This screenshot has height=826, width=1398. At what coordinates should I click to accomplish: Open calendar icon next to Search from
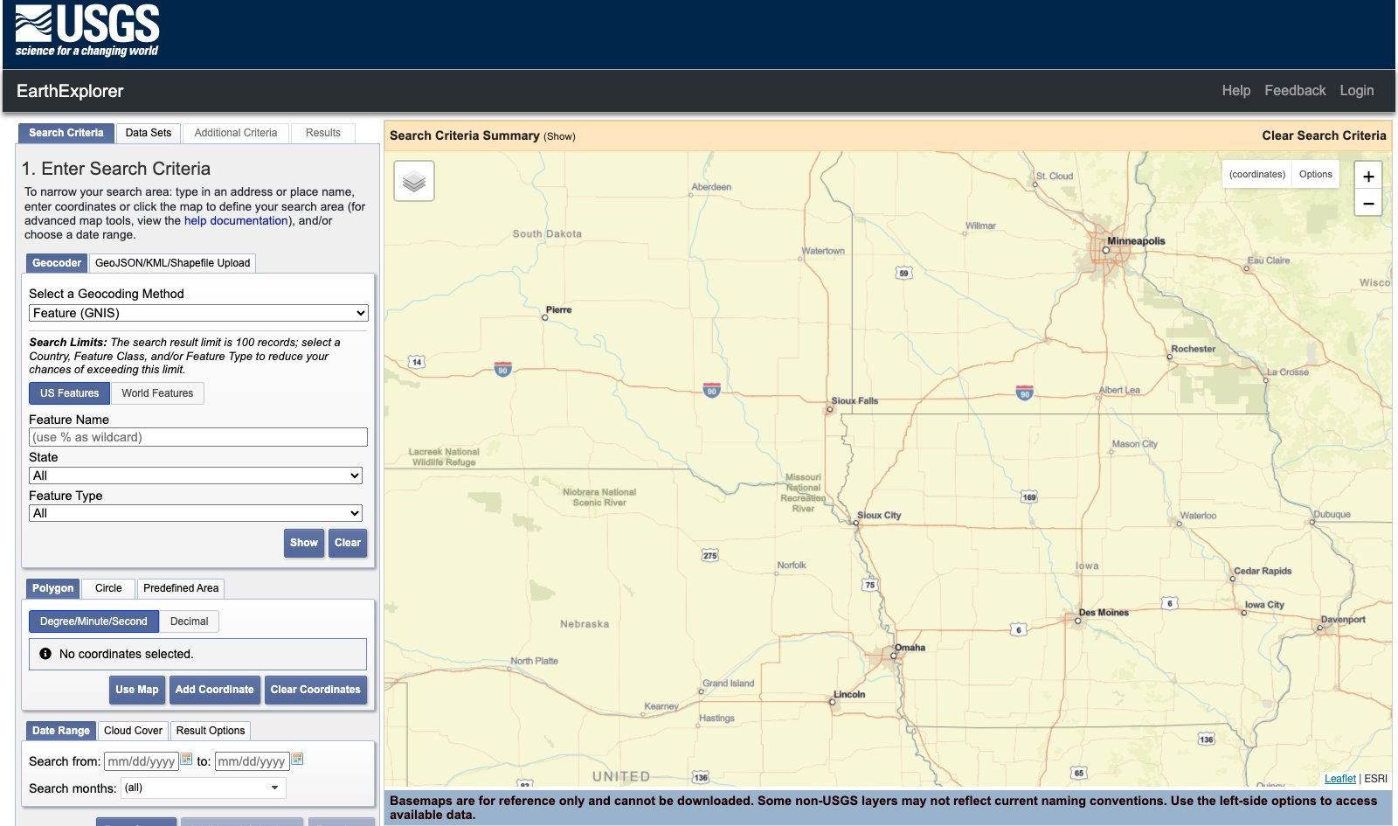click(186, 760)
